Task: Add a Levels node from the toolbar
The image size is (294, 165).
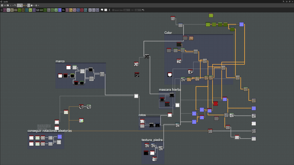Action: pos(56,10)
